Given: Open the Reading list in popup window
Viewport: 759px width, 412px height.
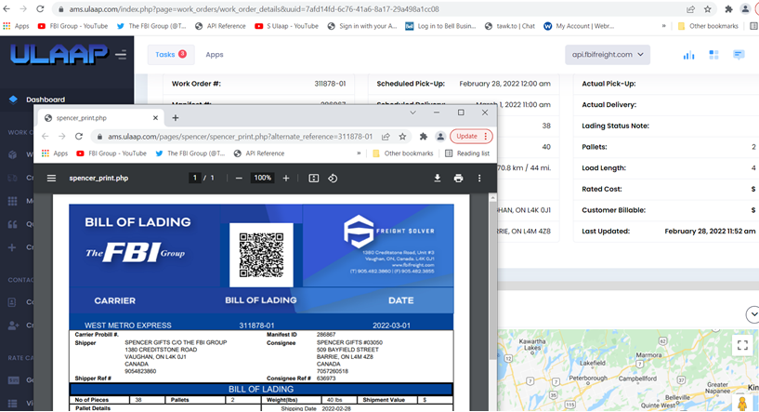Looking at the screenshot, I should point(466,153).
